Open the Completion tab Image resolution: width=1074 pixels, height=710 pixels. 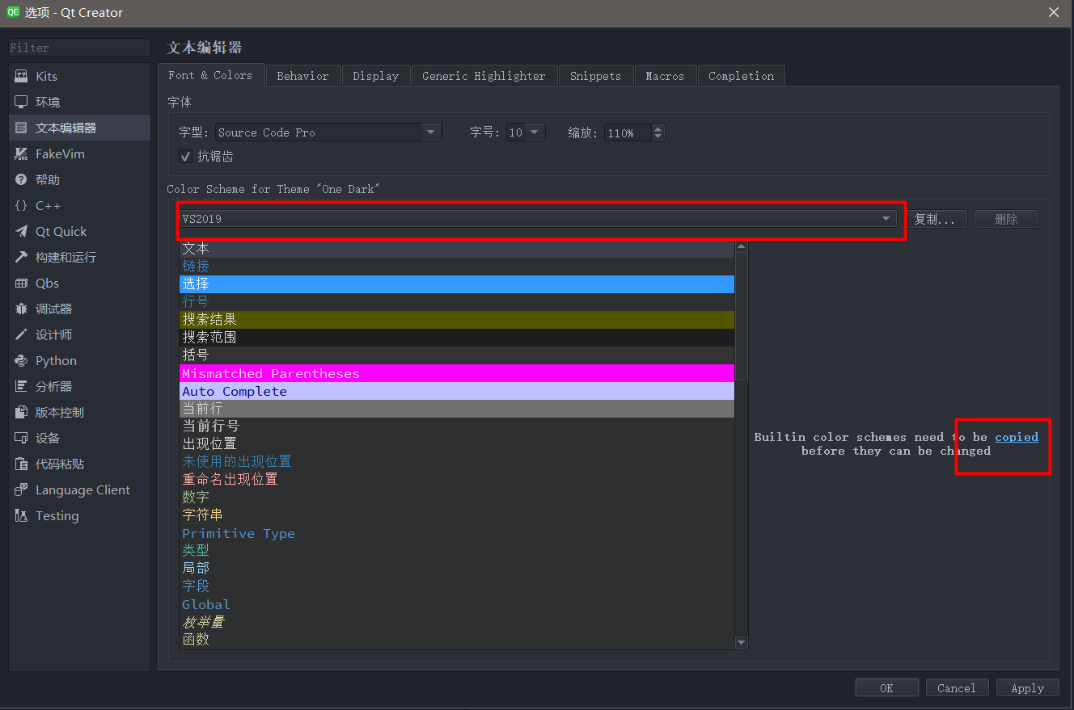click(741, 76)
